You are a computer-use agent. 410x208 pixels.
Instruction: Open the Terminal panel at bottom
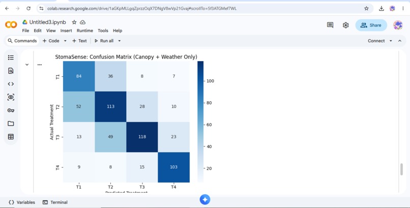[x=55, y=202]
